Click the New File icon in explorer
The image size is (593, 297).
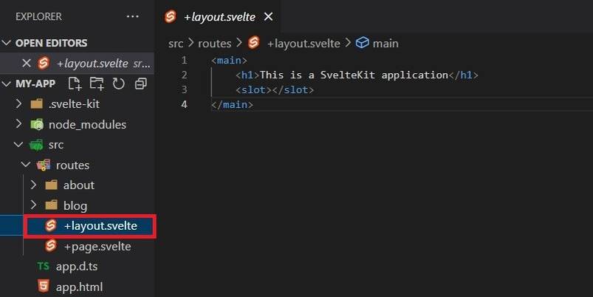(75, 83)
